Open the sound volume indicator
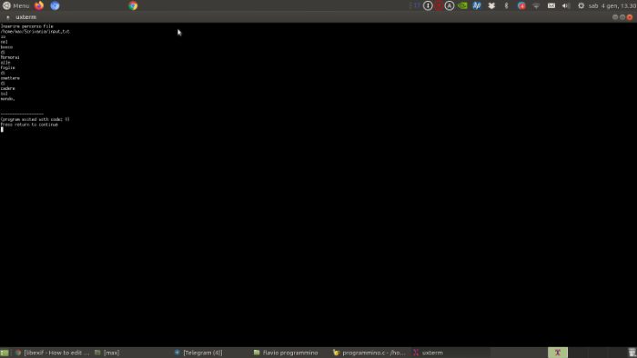This screenshot has height=358, width=637. point(566,5)
